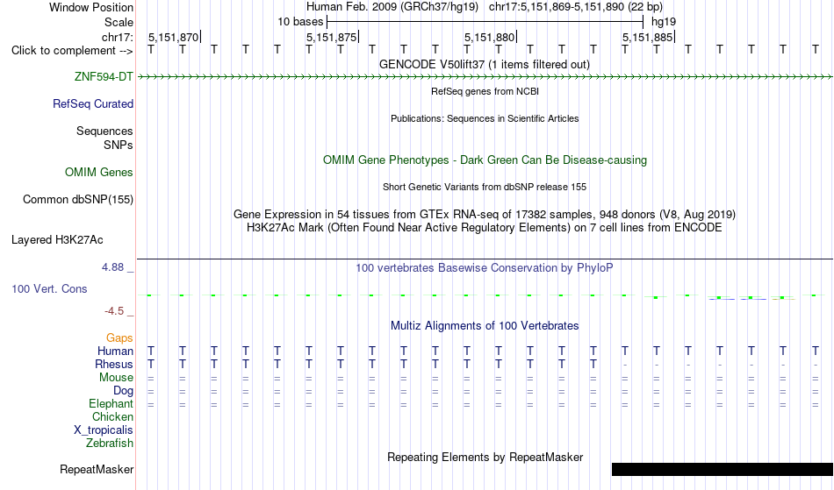Click the 5,151,875 position marker
The width and height of the screenshot is (834, 490).
(333, 37)
